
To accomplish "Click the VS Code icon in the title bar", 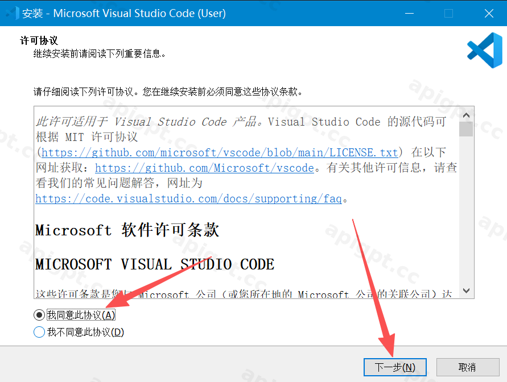I will click(13, 13).
